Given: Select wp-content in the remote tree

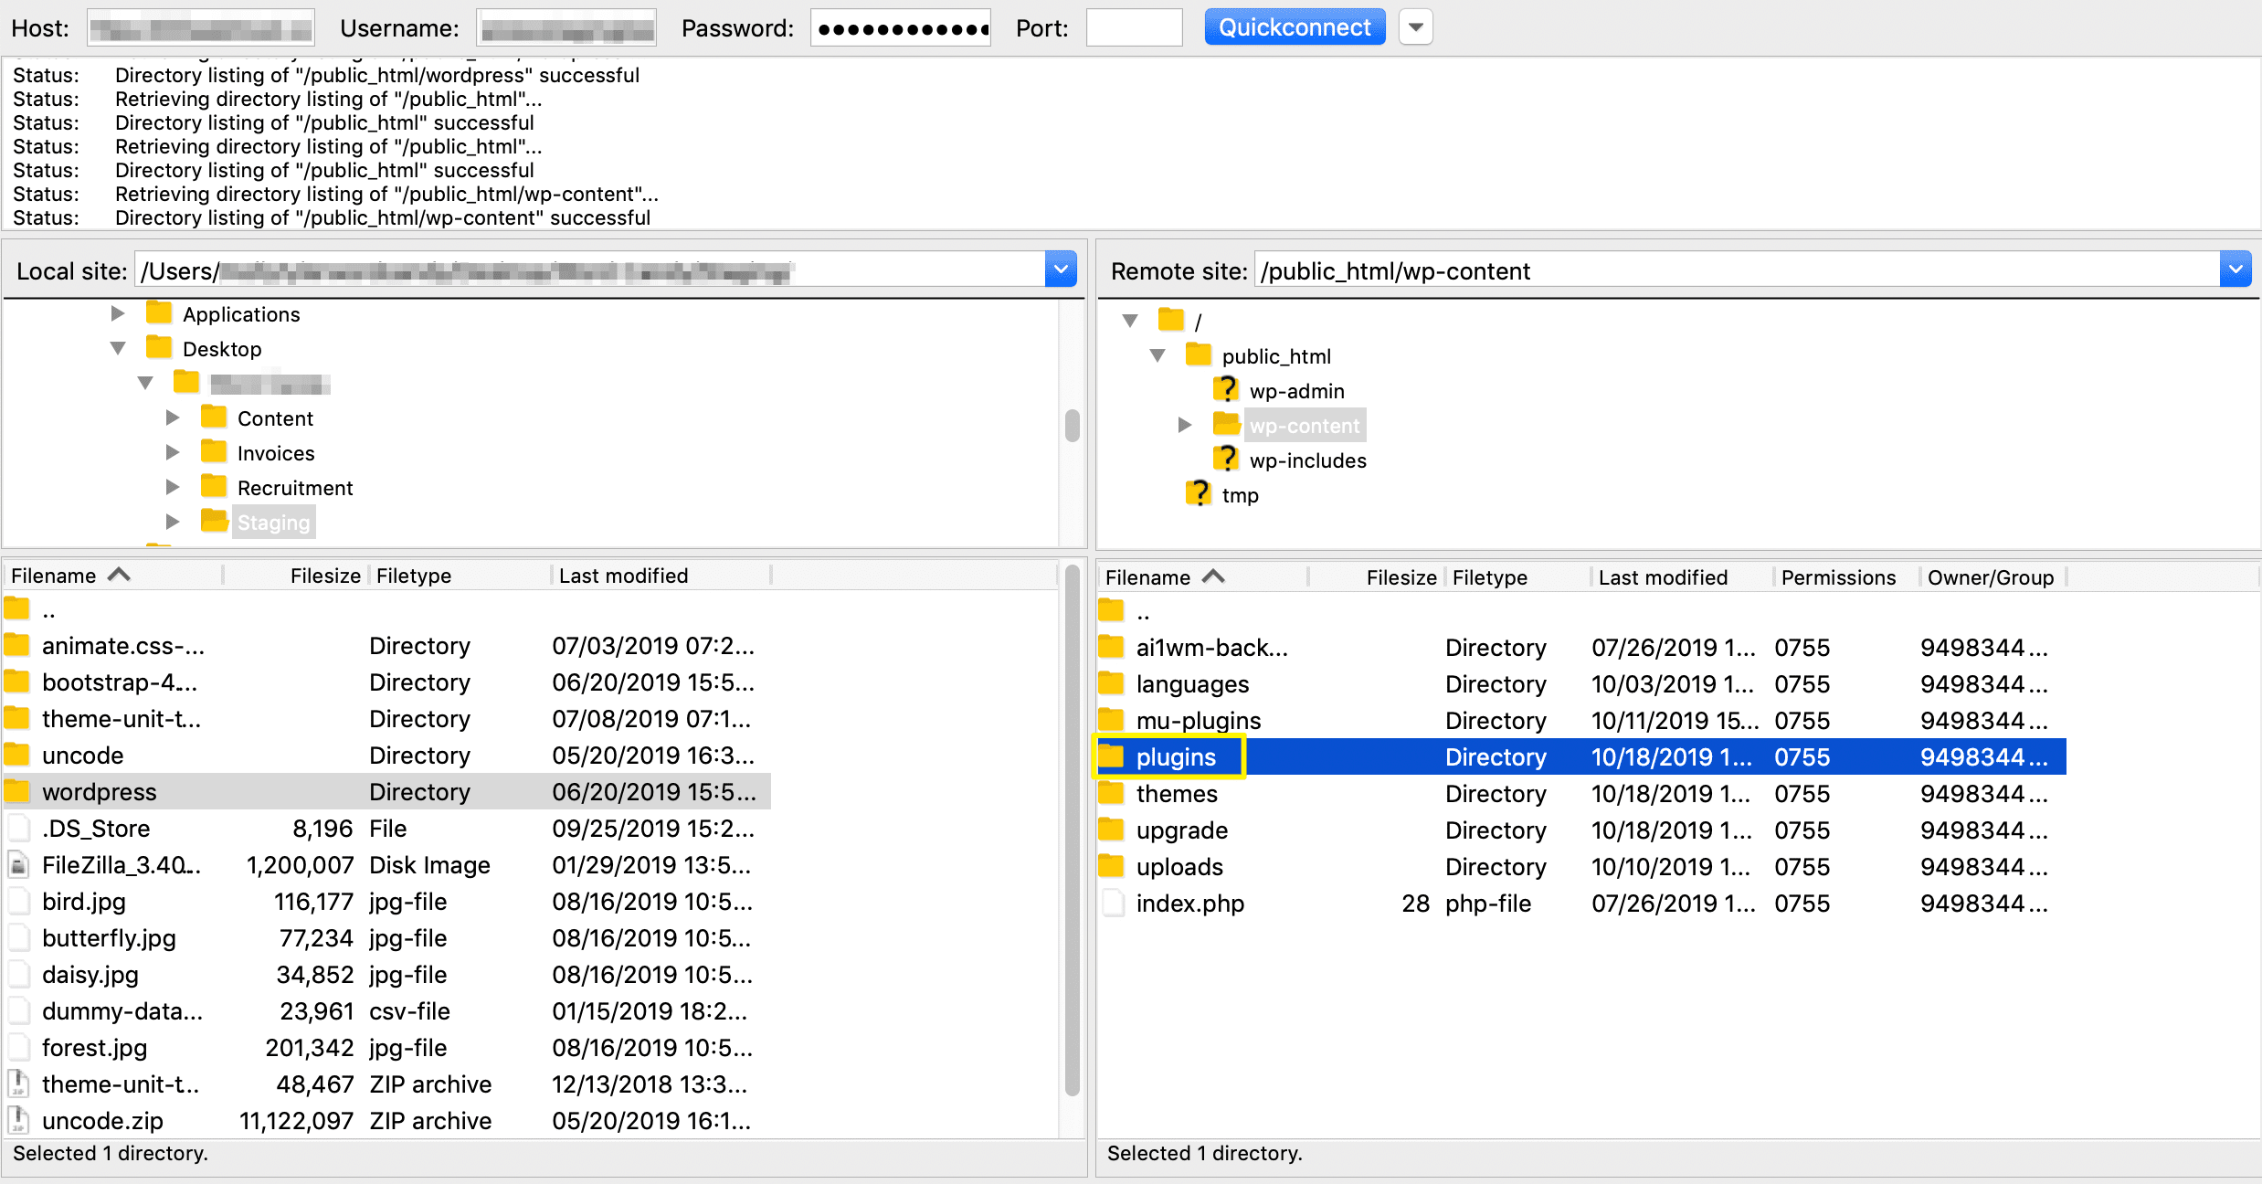Looking at the screenshot, I should pos(1305,426).
